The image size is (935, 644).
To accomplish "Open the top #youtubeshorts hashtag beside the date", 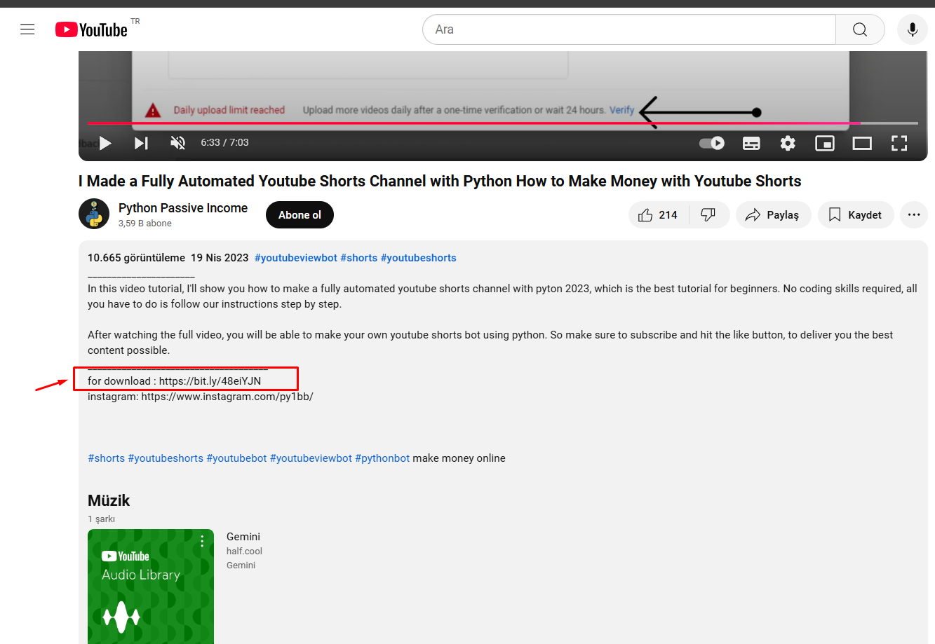I will (x=419, y=258).
